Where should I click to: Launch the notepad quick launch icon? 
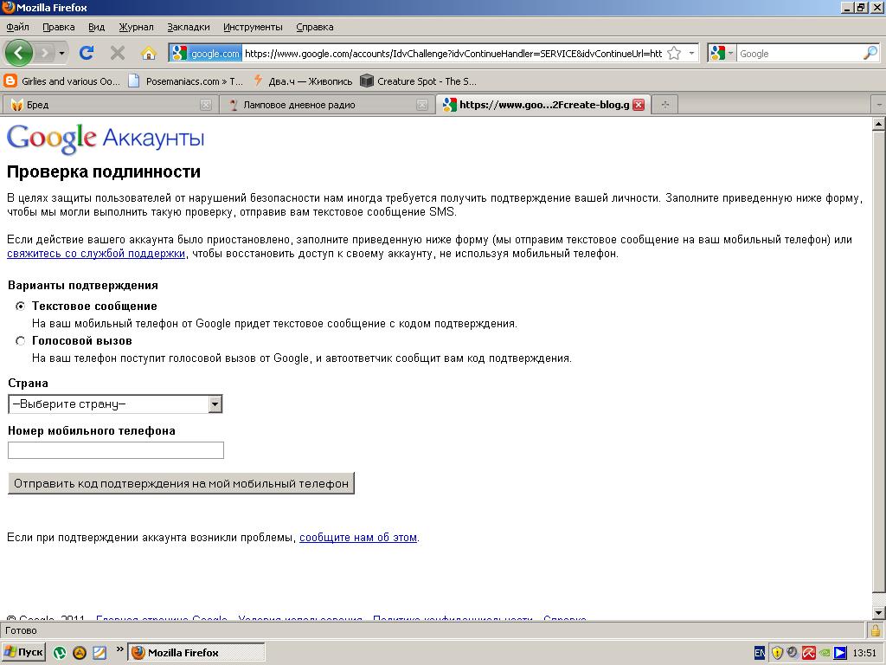pos(99,653)
